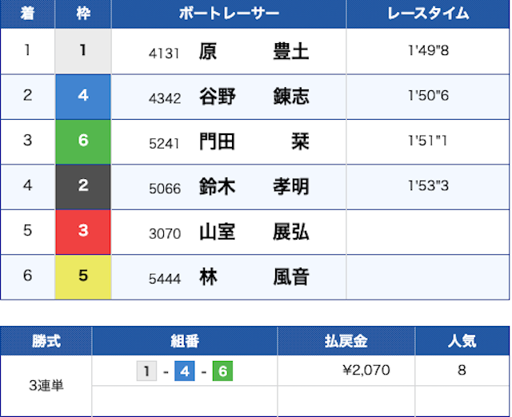Image resolution: width=512 pixels, height=417 pixels.
Task: Click the ボートレーサー column header
Action: point(229,14)
